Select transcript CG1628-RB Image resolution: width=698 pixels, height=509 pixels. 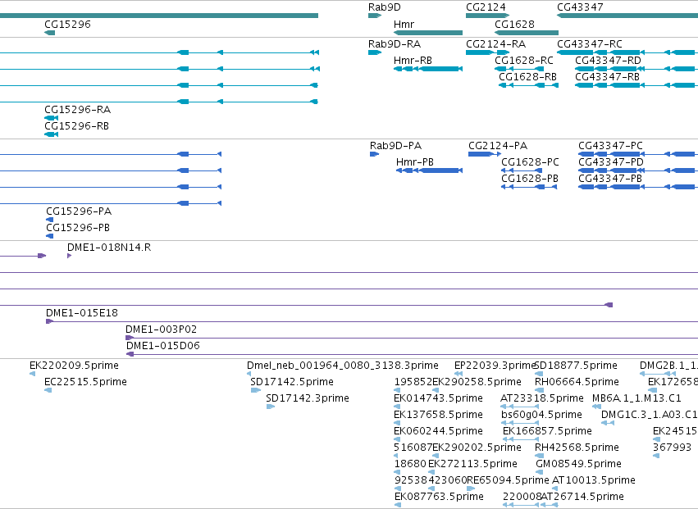click(528, 85)
